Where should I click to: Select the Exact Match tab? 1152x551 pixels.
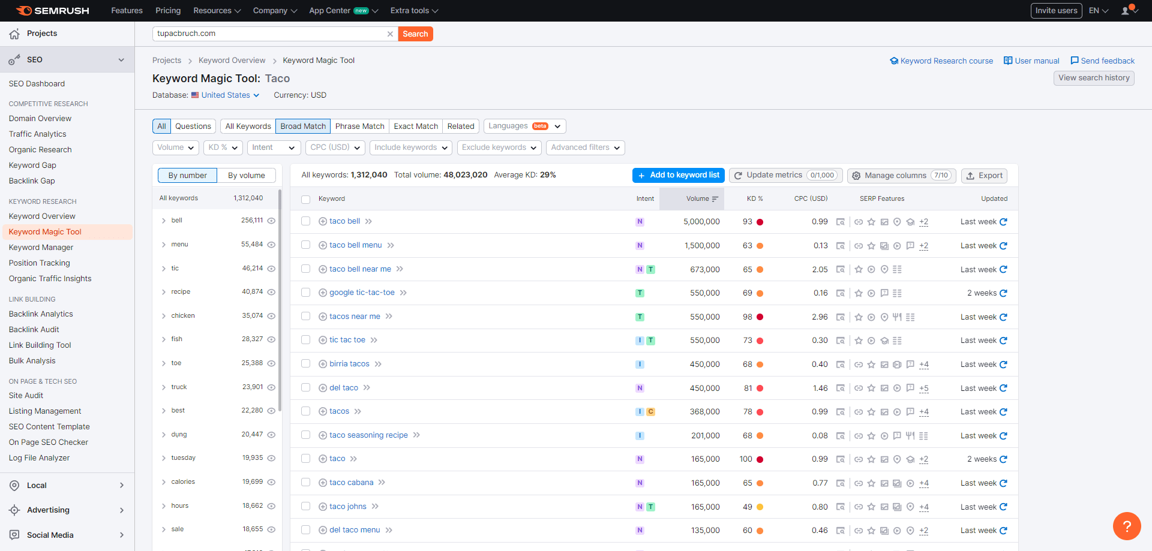[x=415, y=126]
